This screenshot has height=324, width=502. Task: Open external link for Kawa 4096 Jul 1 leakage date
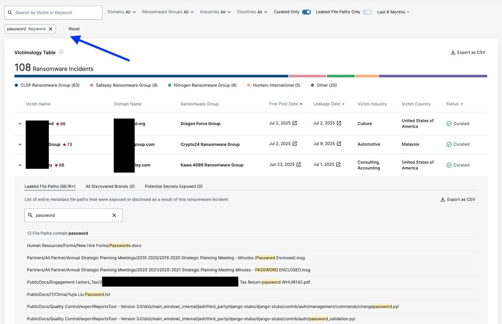point(338,165)
